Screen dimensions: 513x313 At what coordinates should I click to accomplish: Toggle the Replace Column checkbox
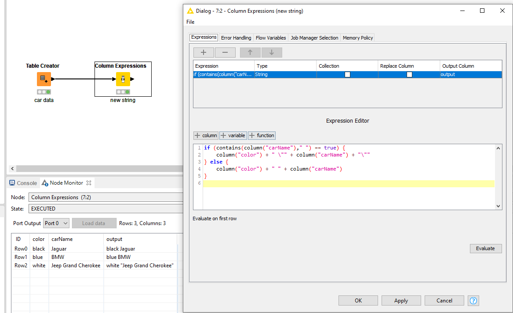(409, 75)
